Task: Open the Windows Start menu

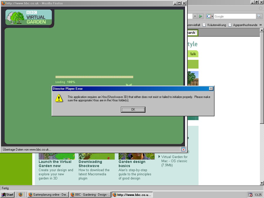Action: click(x=7, y=195)
